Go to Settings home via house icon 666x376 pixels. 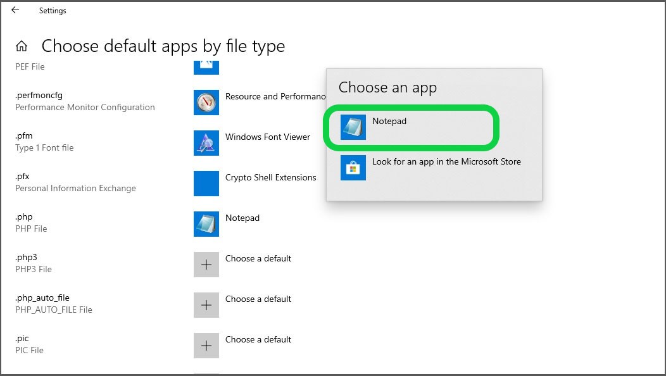tap(22, 46)
